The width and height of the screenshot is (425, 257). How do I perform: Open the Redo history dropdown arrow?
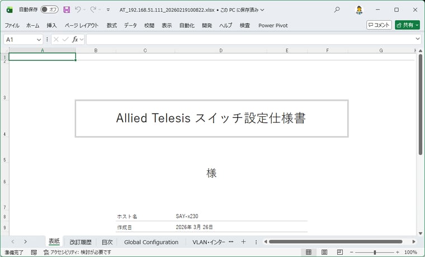(100, 9)
